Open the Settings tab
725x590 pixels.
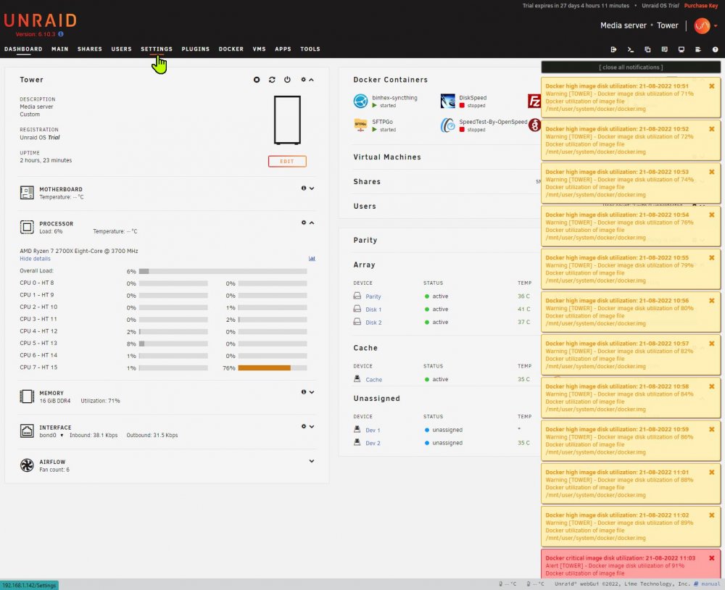click(157, 49)
